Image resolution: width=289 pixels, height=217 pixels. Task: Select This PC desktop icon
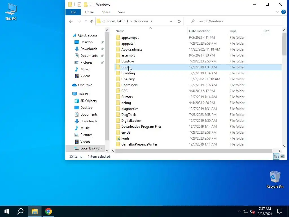[11, 12]
